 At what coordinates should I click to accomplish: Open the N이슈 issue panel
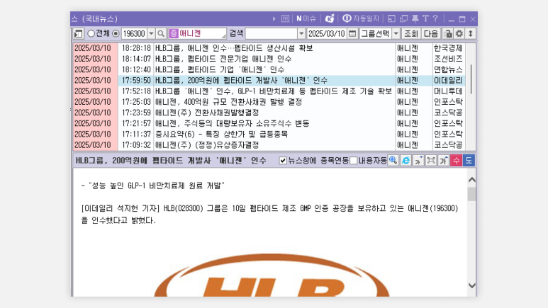click(x=306, y=19)
